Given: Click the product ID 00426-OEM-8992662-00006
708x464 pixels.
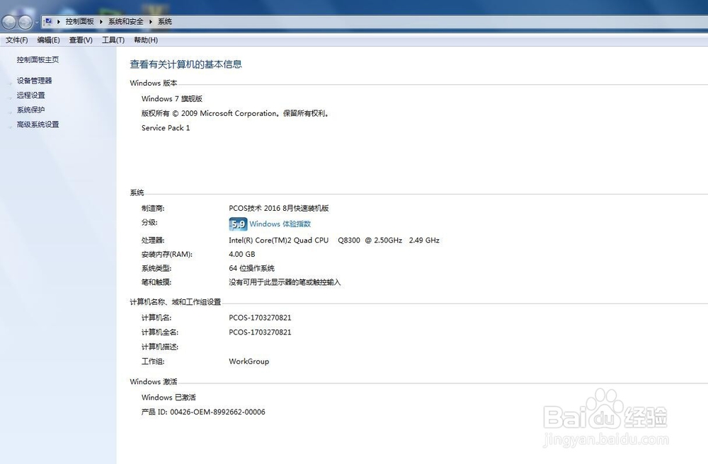Looking at the screenshot, I should [203, 412].
